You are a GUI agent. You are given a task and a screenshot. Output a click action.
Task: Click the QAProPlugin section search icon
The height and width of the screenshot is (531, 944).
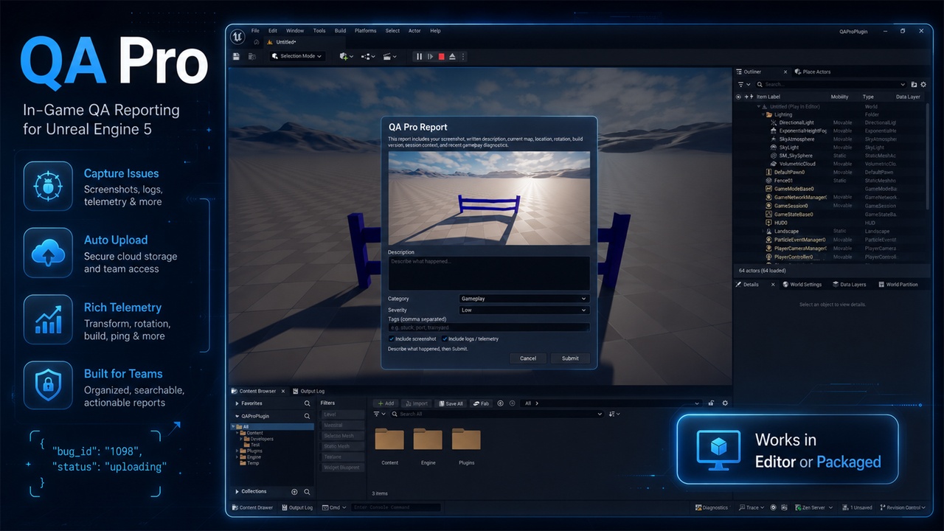308,417
